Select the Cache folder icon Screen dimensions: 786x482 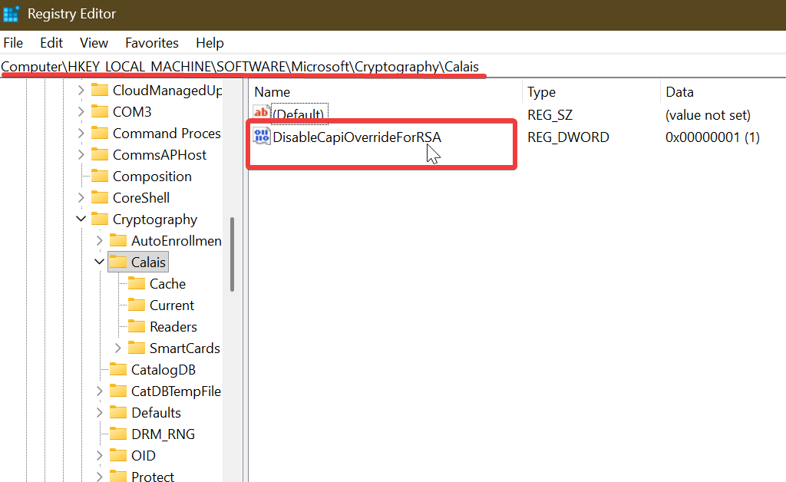135,283
